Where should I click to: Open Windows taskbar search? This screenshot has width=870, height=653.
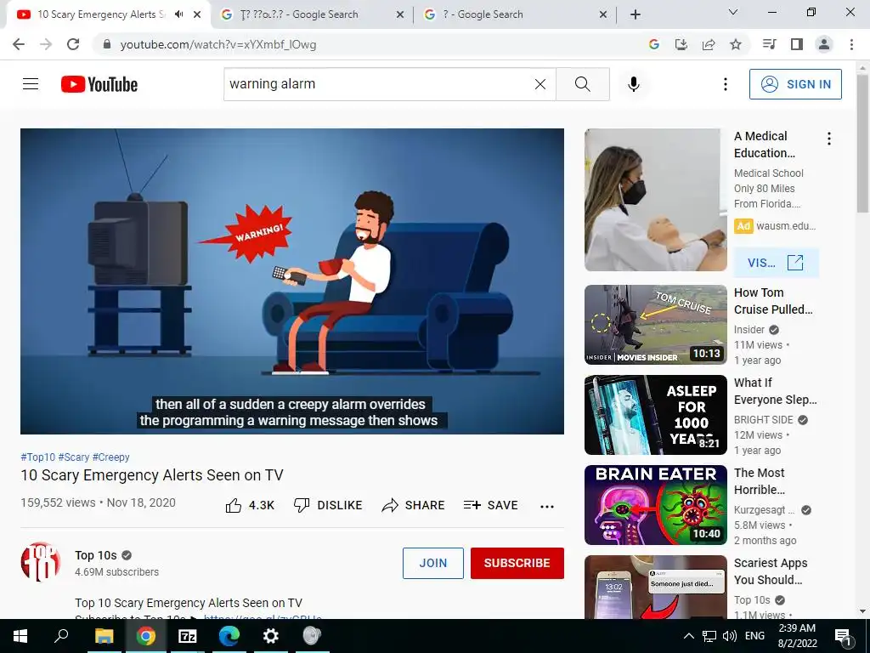[x=61, y=636]
